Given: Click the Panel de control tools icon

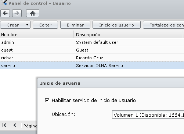Looking at the screenshot, I should click(4, 3).
